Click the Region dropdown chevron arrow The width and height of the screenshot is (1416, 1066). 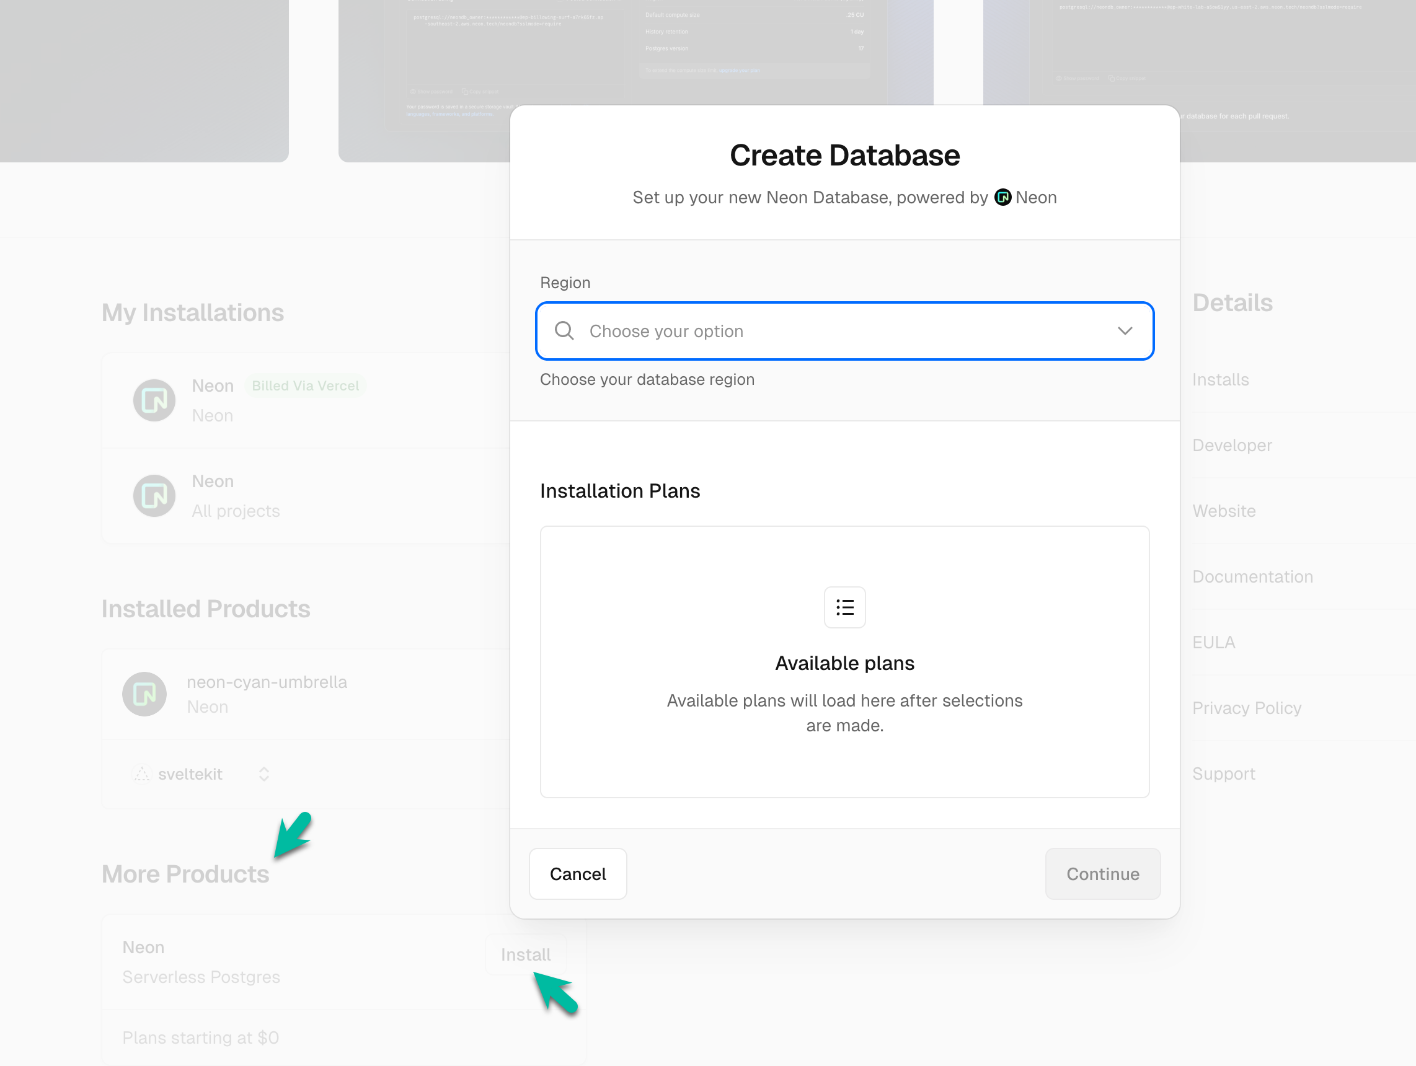1125,331
